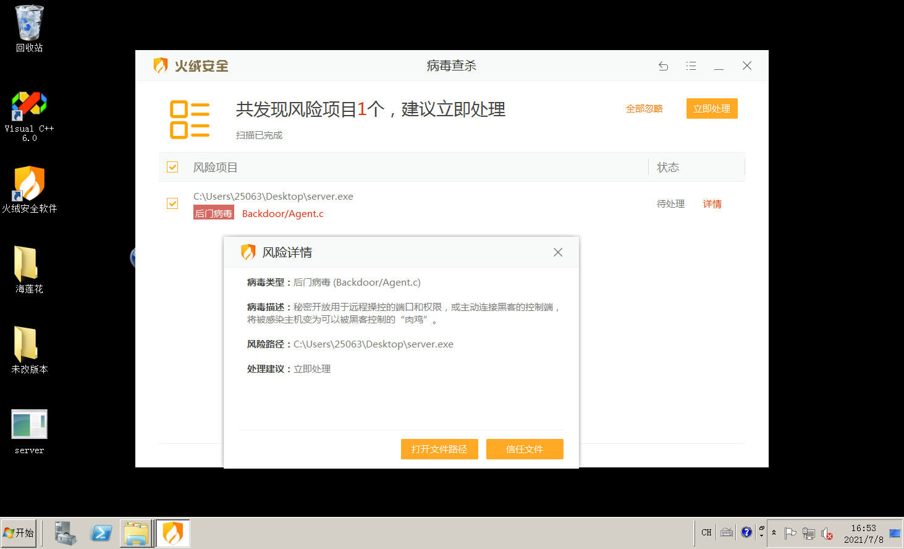Click the Huorong logo in main title bar
The width and height of the screenshot is (904, 549).
coord(191,66)
